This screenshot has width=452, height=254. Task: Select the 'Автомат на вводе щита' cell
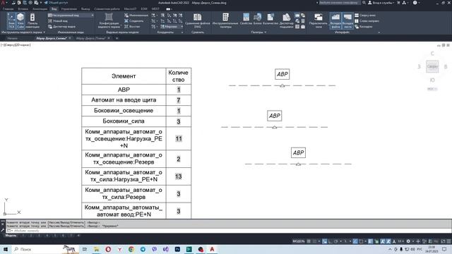tap(124, 100)
